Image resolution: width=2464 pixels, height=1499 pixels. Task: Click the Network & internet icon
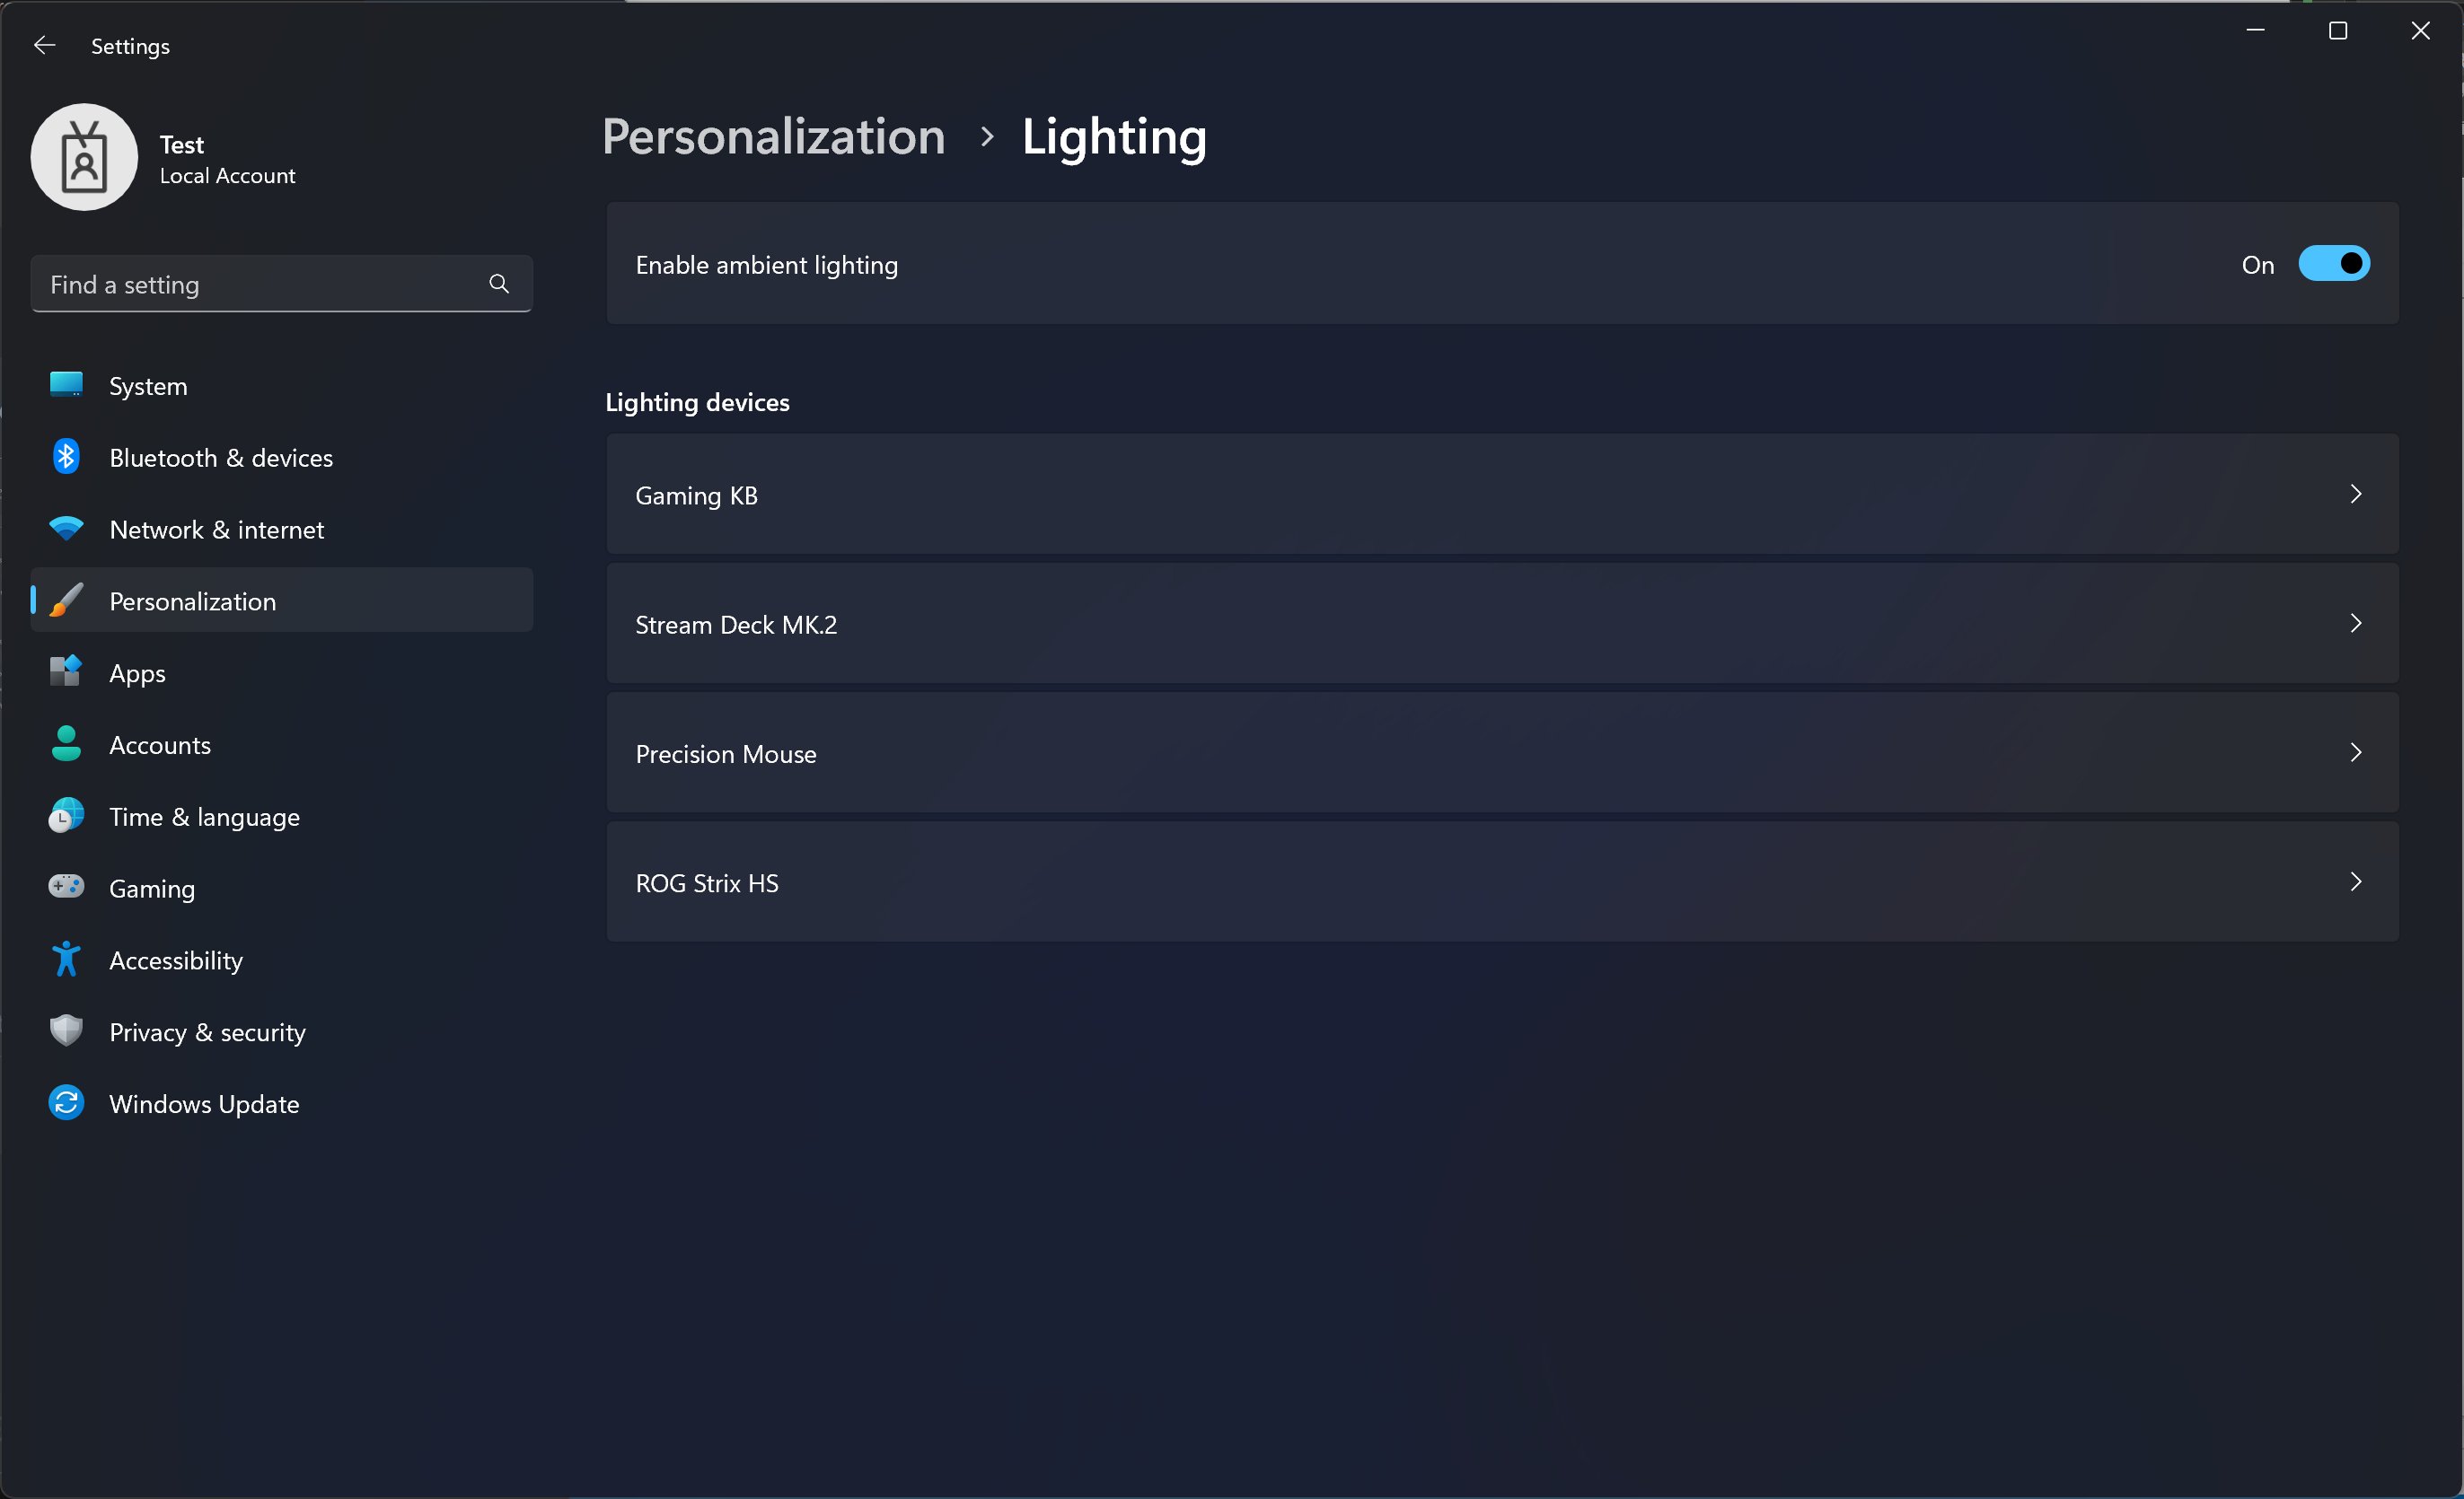coord(66,528)
